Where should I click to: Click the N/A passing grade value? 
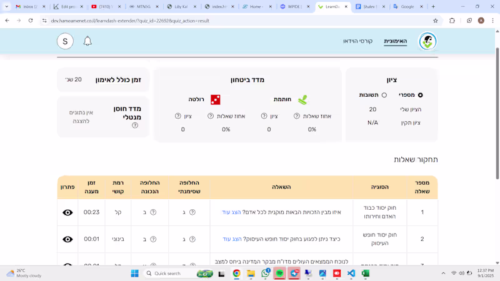[372, 122]
